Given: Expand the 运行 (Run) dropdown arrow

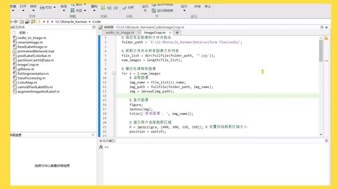Looking at the screenshot, I should tap(184, 11).
